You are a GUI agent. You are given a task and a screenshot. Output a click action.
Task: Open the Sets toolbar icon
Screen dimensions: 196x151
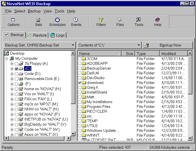38,20
